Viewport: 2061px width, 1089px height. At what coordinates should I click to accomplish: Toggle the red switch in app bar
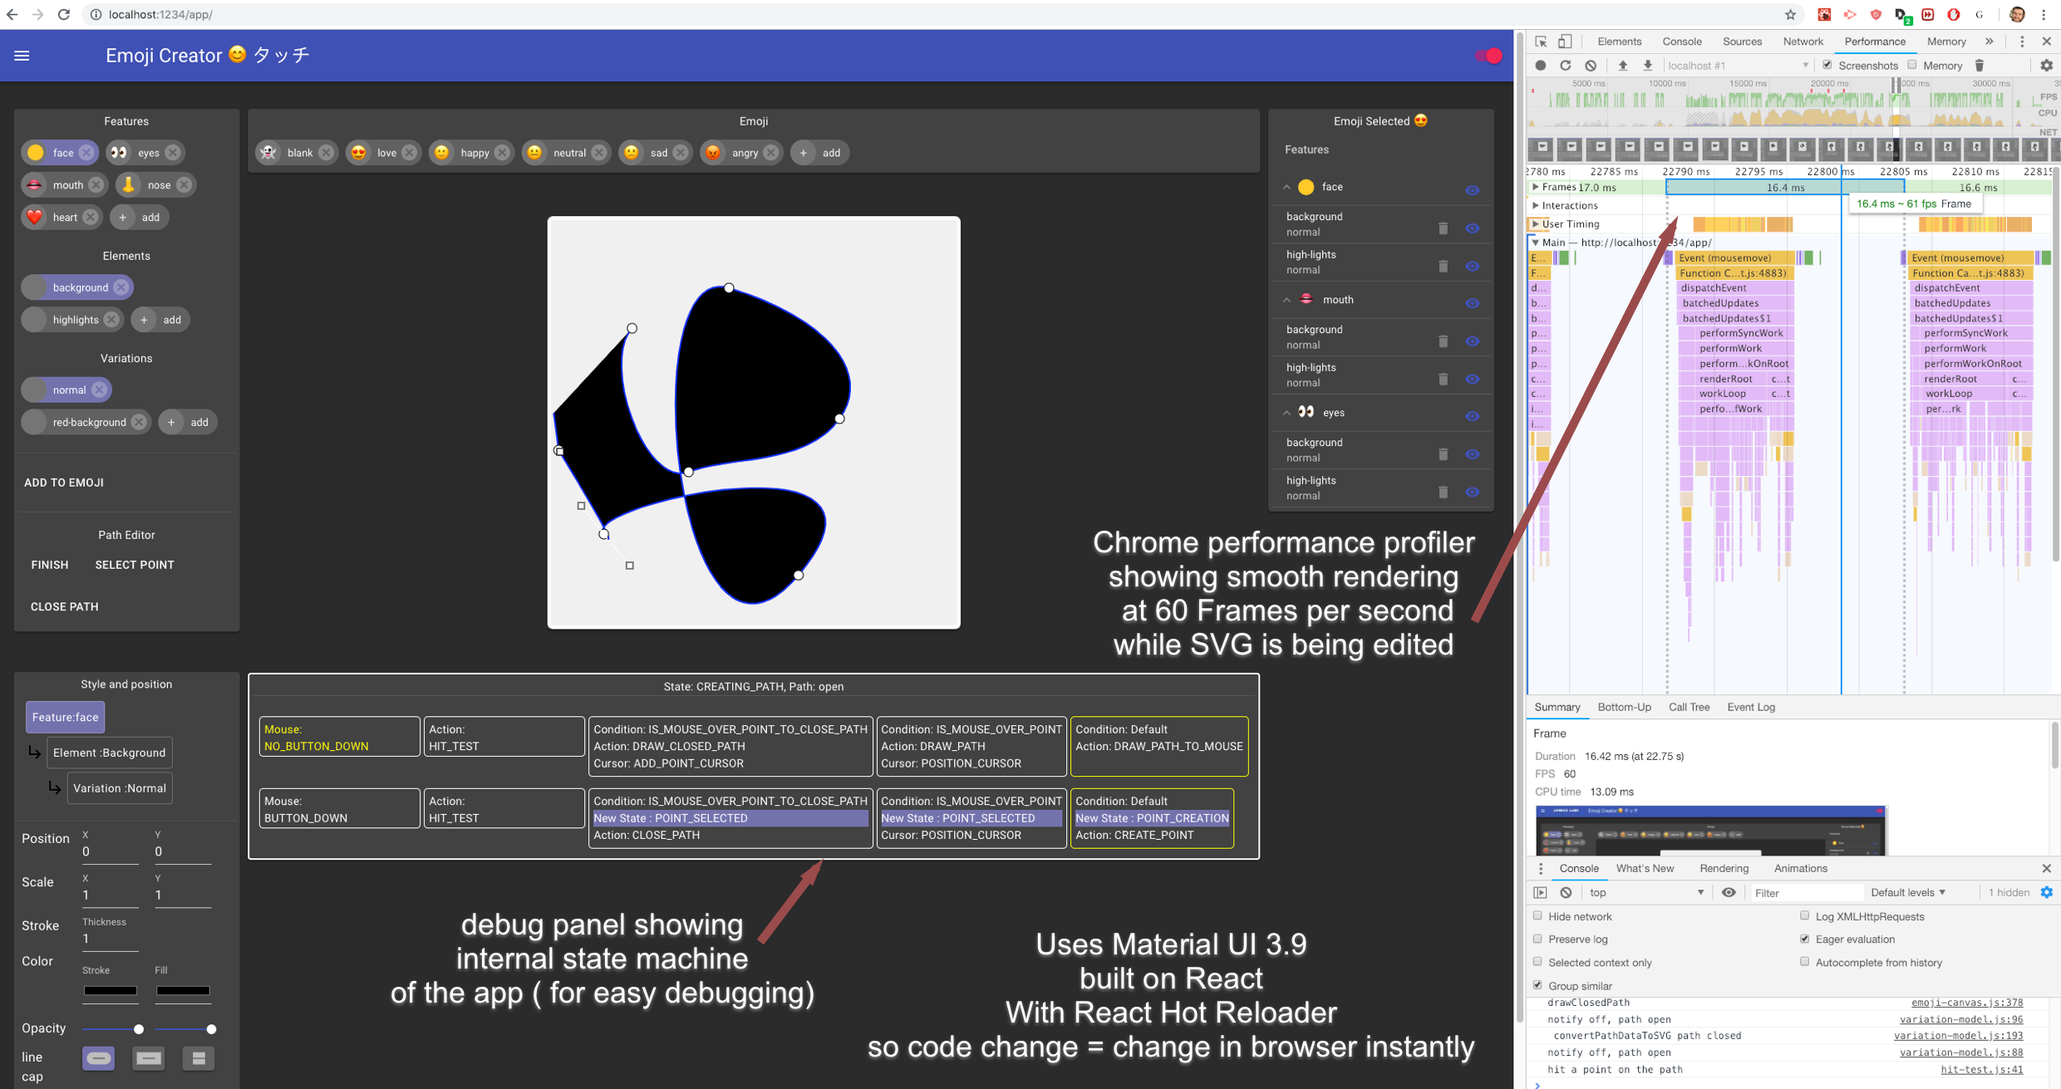tap(1488, 56)
